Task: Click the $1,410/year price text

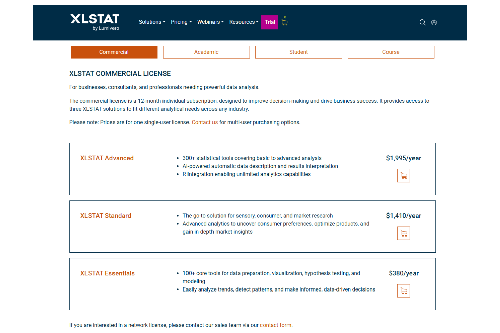Action: (403, 216)
